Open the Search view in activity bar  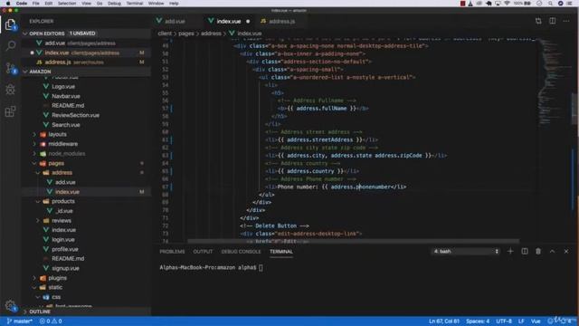click(x=11, y=46)
